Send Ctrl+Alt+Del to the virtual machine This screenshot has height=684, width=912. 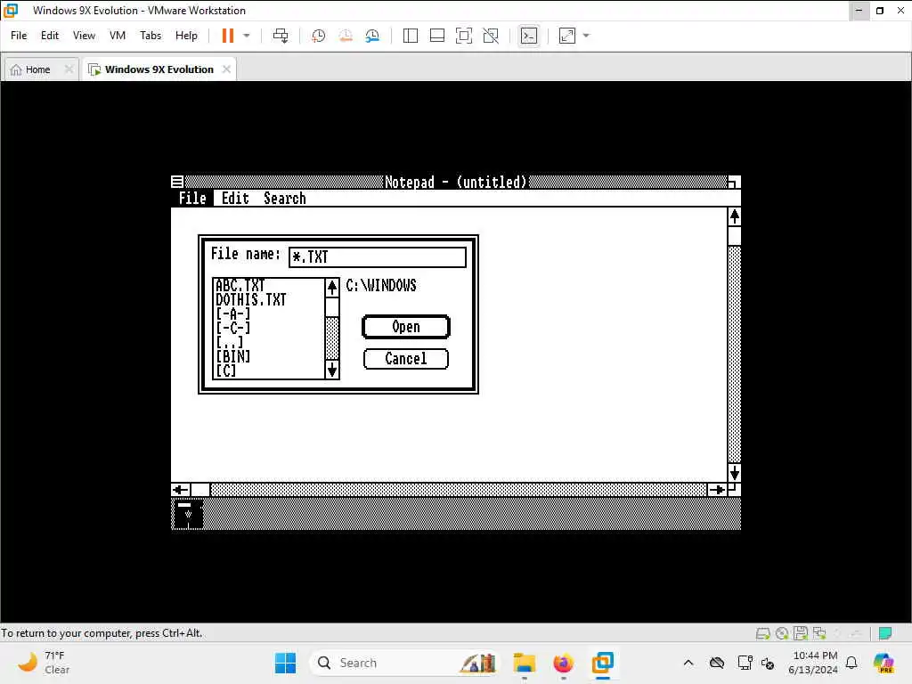point(281,36)
